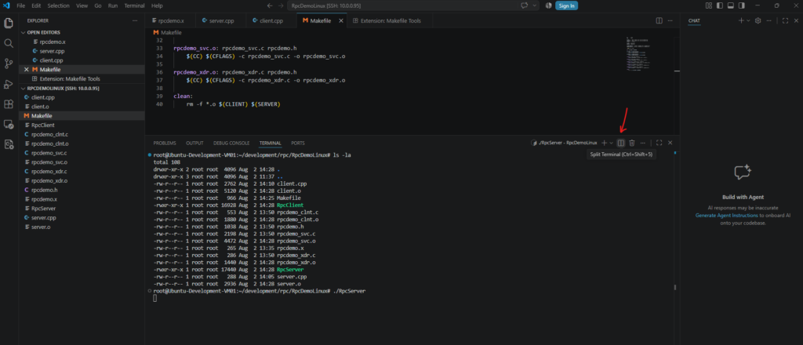Close the terminal panel
Viewport: 803px width, 345px height.
(670, 143)
